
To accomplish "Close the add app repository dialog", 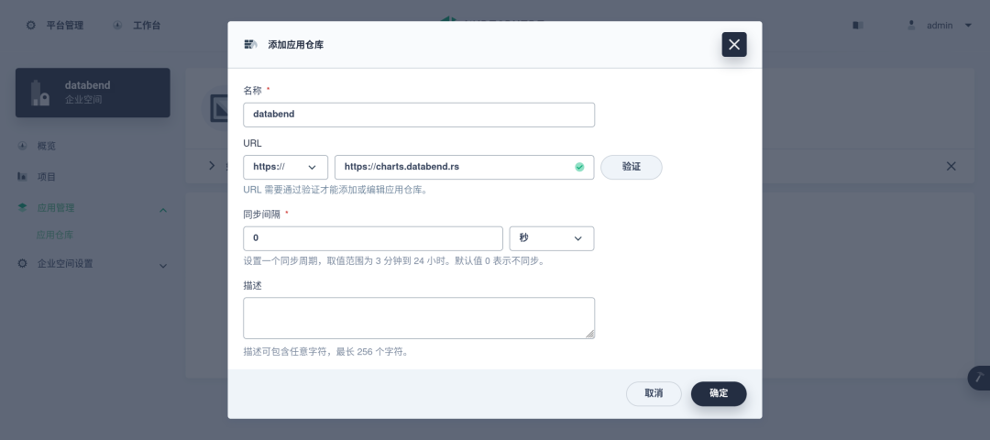I will 734,44.
